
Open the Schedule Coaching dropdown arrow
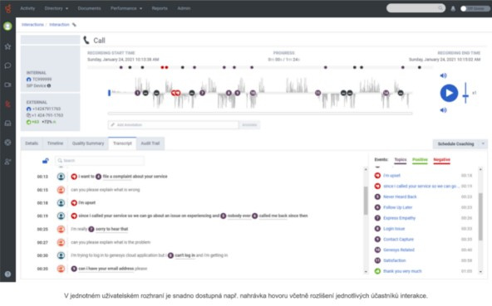pos(483,143)
